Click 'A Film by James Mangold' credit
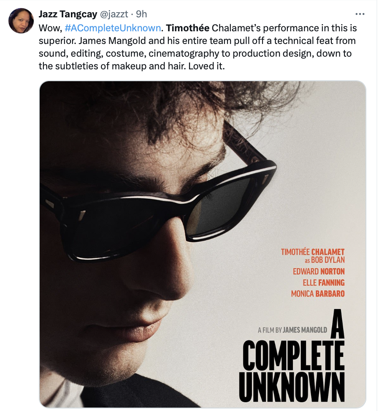Screen dimensions: 379x411 (292, 330)
